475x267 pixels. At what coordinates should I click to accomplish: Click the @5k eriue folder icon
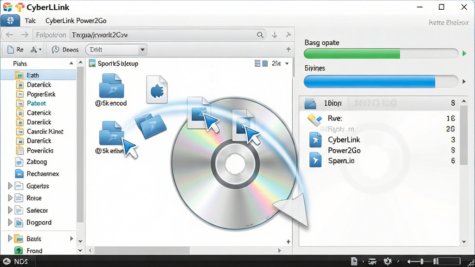[x=111, y=133]
